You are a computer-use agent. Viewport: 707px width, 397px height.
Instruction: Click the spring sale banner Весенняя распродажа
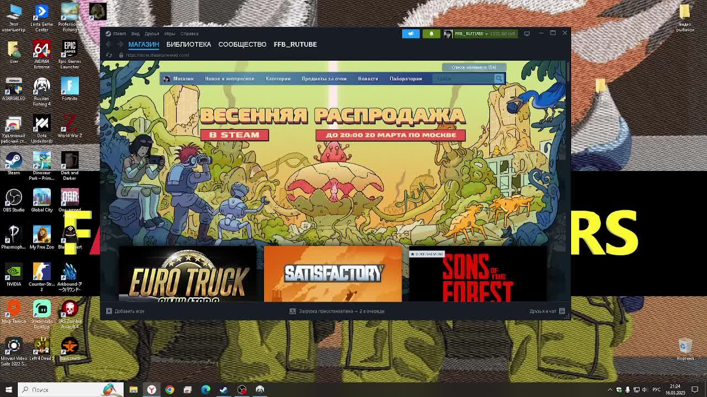click(333, 124)
